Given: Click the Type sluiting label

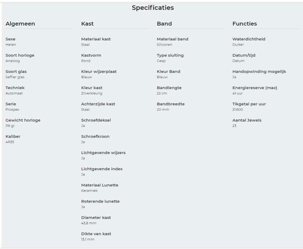Looking at the screenshot, I should (170, 55).
